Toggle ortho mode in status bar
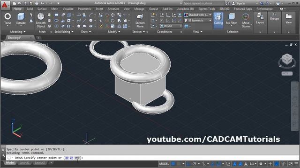Screen dimensions: 300x168 pos(188,164)
